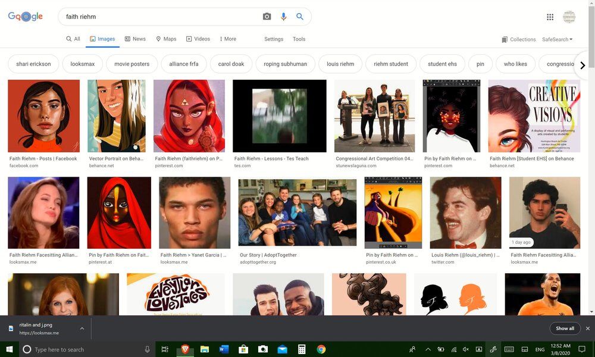This screenshot has height=357, width=595.
Task: Search by image camera icon
Action: pyautogui.click(x=267, y=16)
